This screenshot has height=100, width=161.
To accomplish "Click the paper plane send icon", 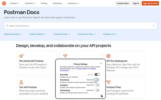I will (65, 56).
